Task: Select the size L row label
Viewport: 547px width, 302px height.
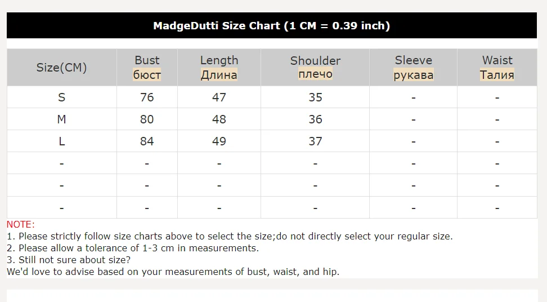Action: tap(61, 141)
